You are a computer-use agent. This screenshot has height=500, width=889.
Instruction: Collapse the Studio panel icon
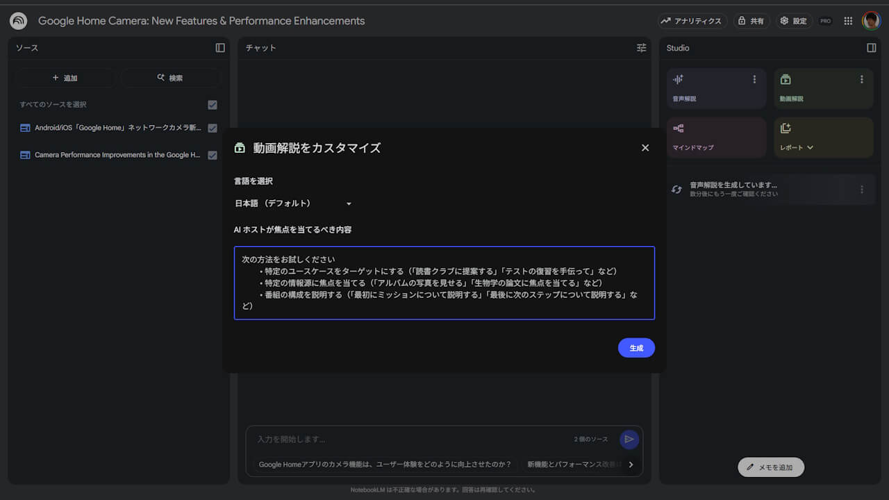click(x=872, y=48)
